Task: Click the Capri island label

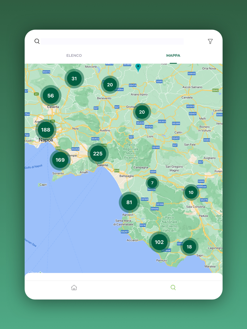Action: (x=43, y=185)
